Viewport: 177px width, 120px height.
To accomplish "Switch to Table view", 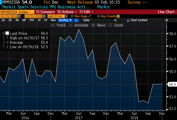I will 86,20.
